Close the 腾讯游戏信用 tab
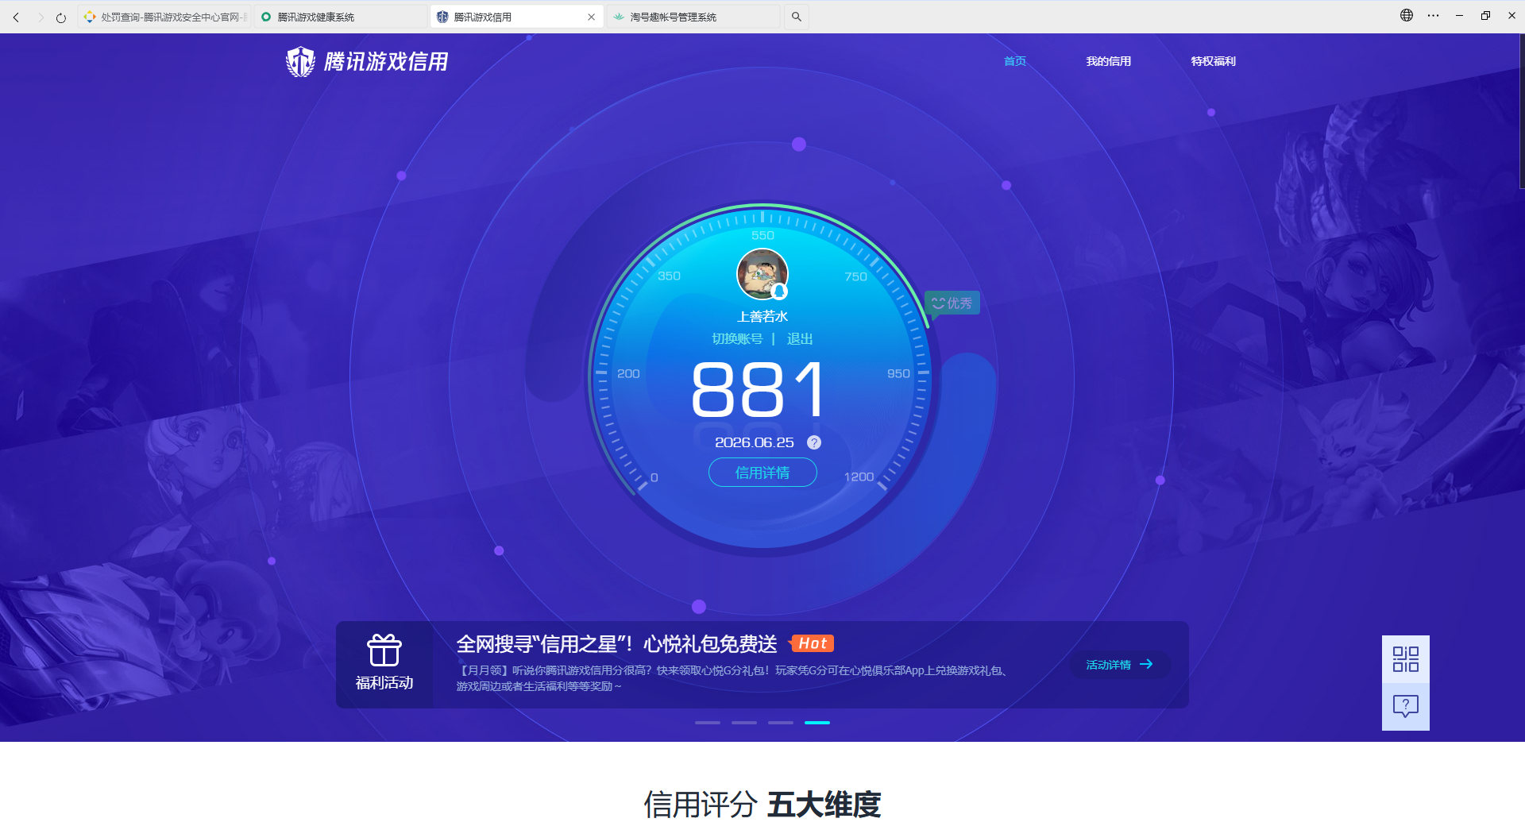Image resolution: width=1525 pixels, height=826 pixels. click(591, 17)
